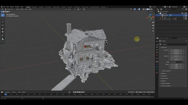Open Global transform orientation dropdown
The image size is (188, 105).
[69, 9]
